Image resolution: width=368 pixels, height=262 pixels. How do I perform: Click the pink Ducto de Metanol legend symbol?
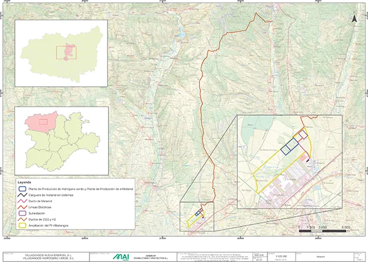point(22,201)
